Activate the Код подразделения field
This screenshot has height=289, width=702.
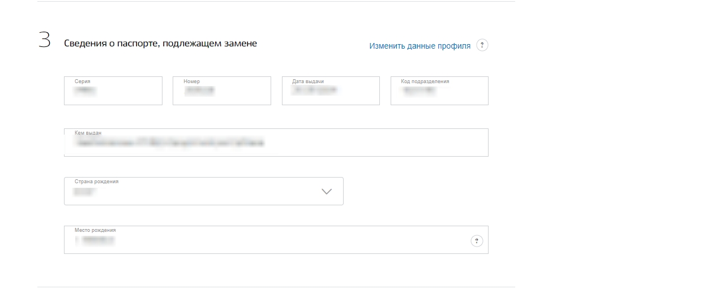pyautogui.click(x=439, y=90)
